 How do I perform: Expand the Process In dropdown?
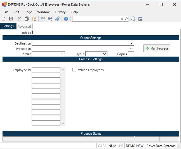(131, 49)
